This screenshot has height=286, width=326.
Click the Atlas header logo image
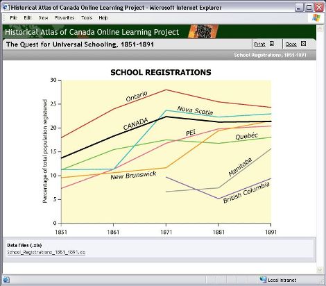click(x=203, y=31)
